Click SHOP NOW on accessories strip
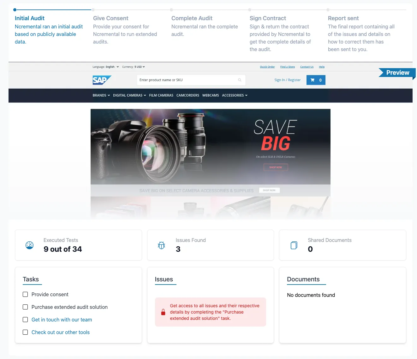 tap(269, 190)
